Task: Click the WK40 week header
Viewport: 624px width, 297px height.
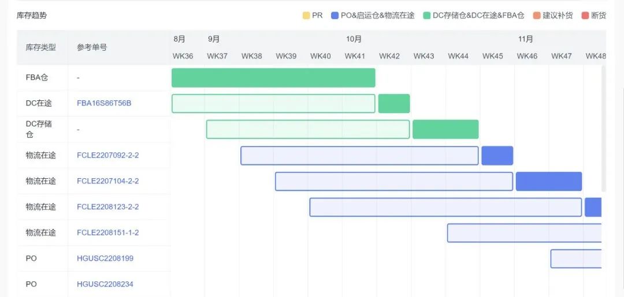Action: [320, 56]
